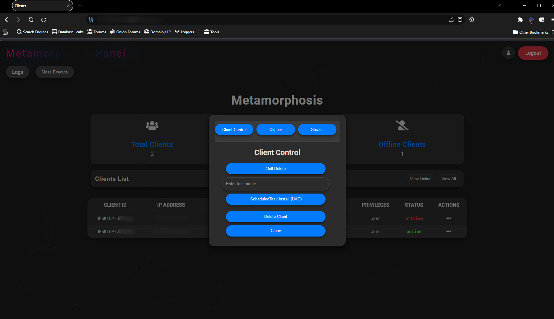Open the Logs page

pyautogui.click(x=17, y=72)
